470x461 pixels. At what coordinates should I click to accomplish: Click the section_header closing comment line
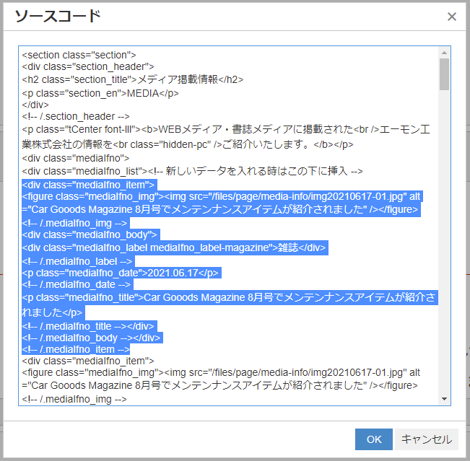click(x=75, y=117)
